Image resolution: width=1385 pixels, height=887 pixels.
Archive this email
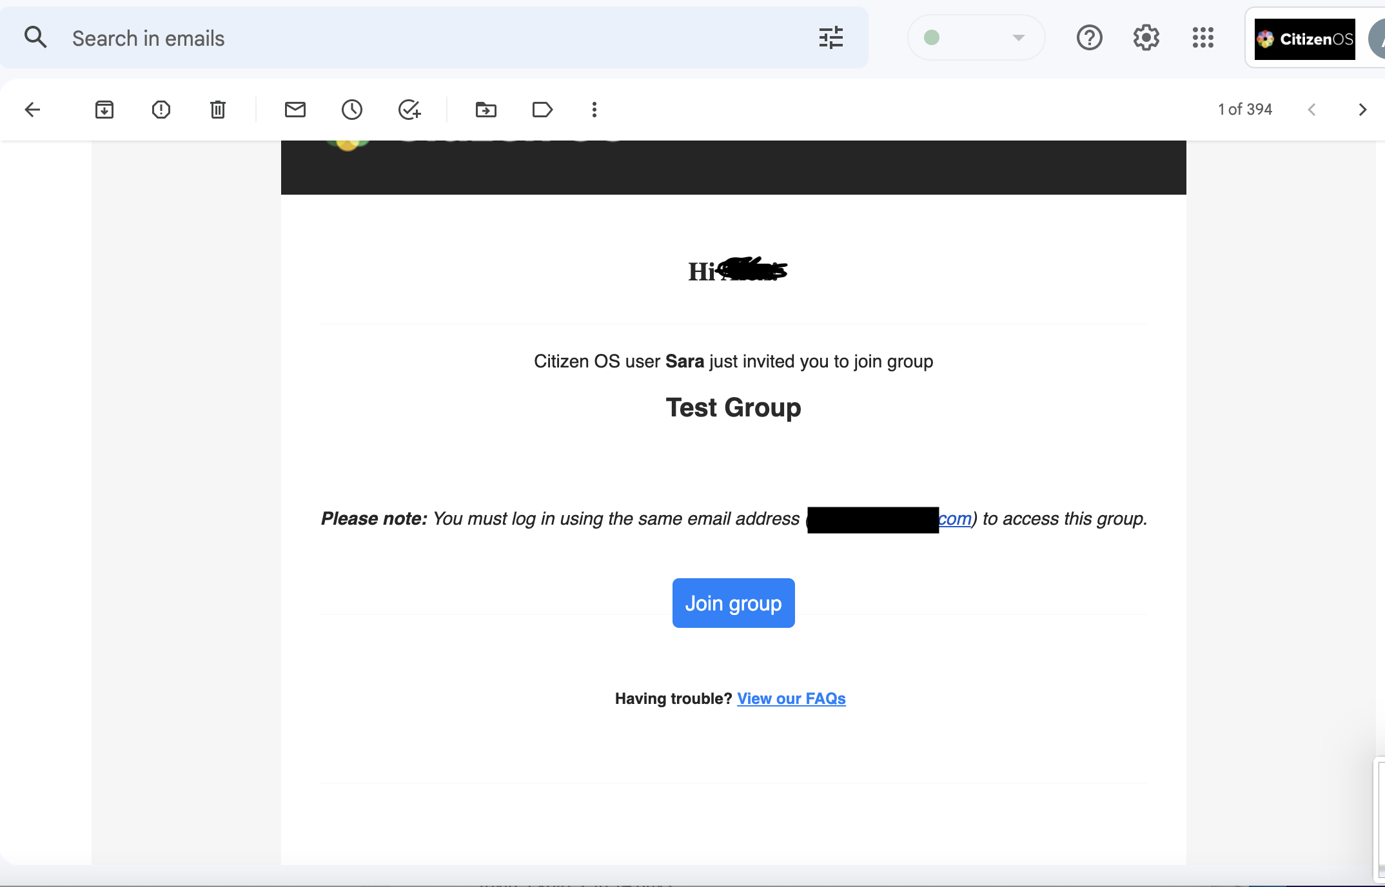click(104, 110)
